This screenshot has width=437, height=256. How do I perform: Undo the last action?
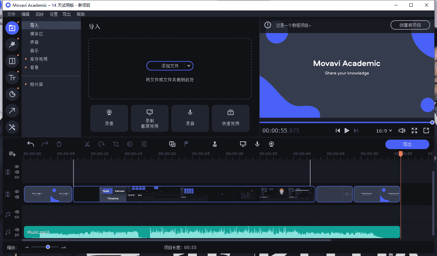click(31, 144)
